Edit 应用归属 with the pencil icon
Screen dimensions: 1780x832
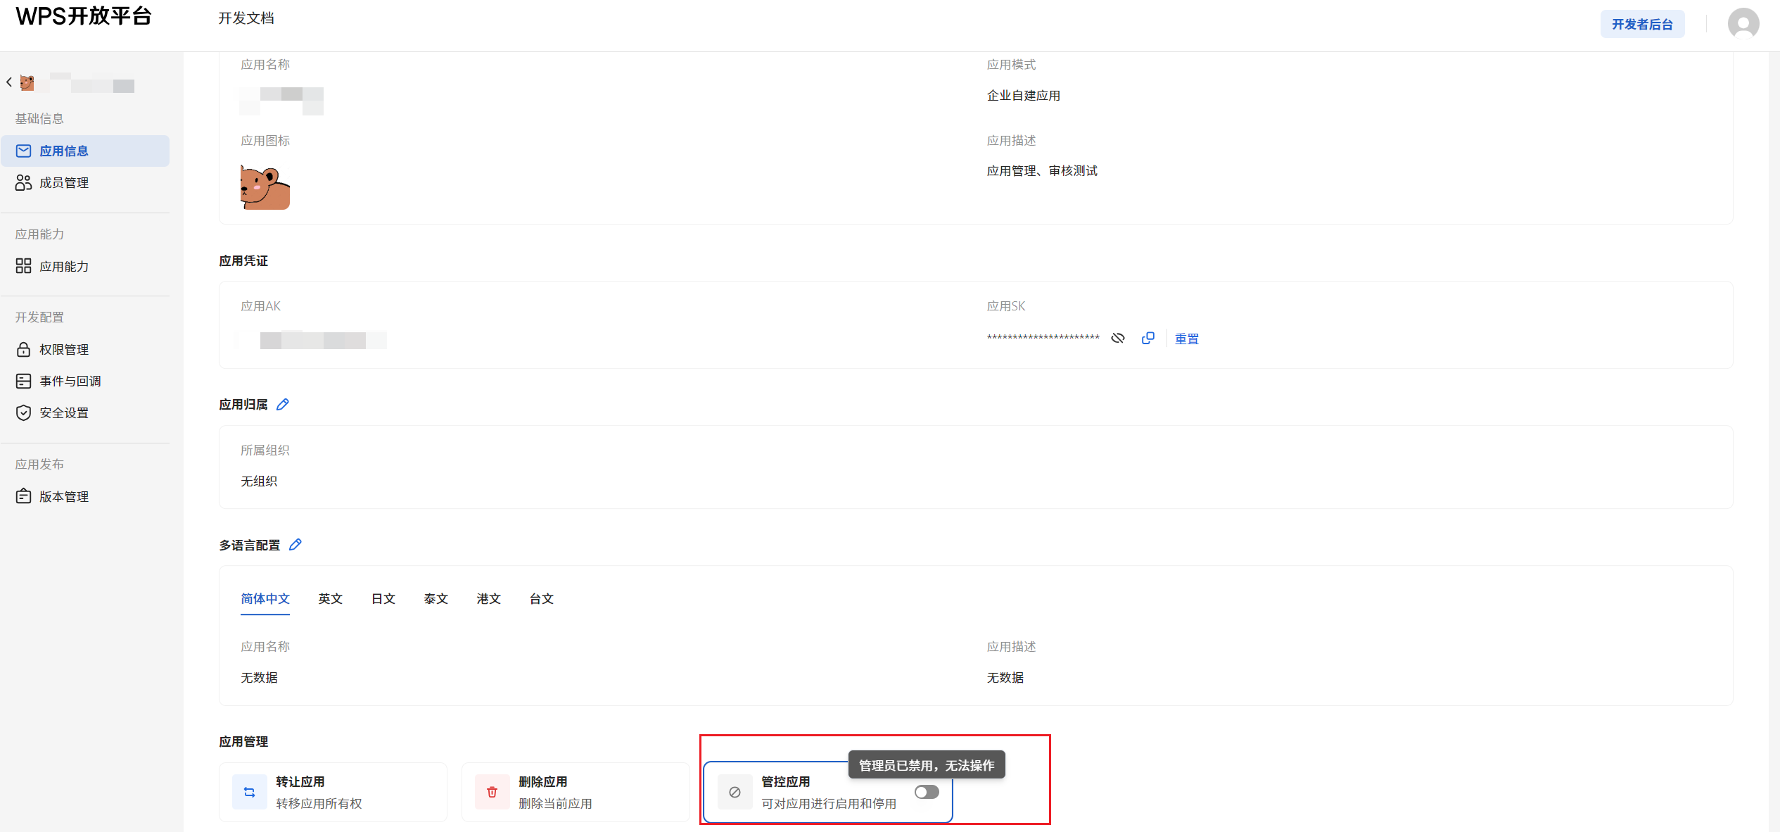point(283,404)
